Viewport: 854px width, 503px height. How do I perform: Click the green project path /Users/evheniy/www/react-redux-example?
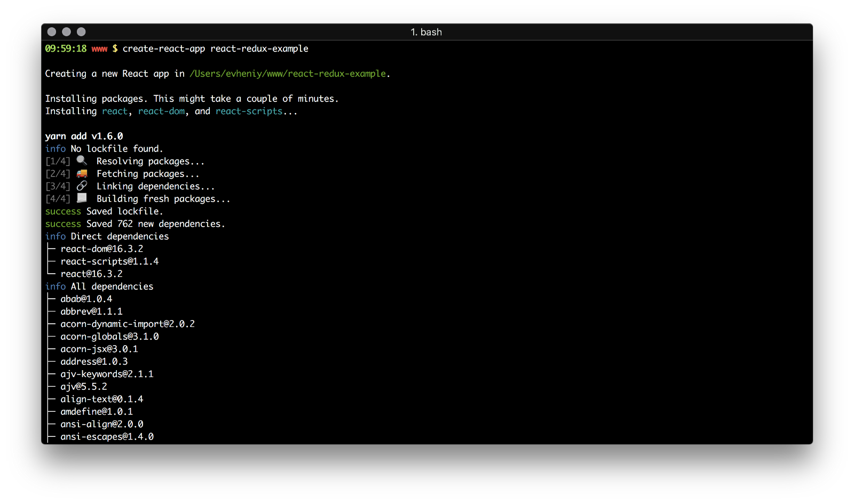point(288,74)
